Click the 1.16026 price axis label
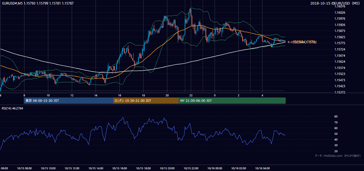The image size is (364, 171). pyautogui.click(x=340, y=13)
